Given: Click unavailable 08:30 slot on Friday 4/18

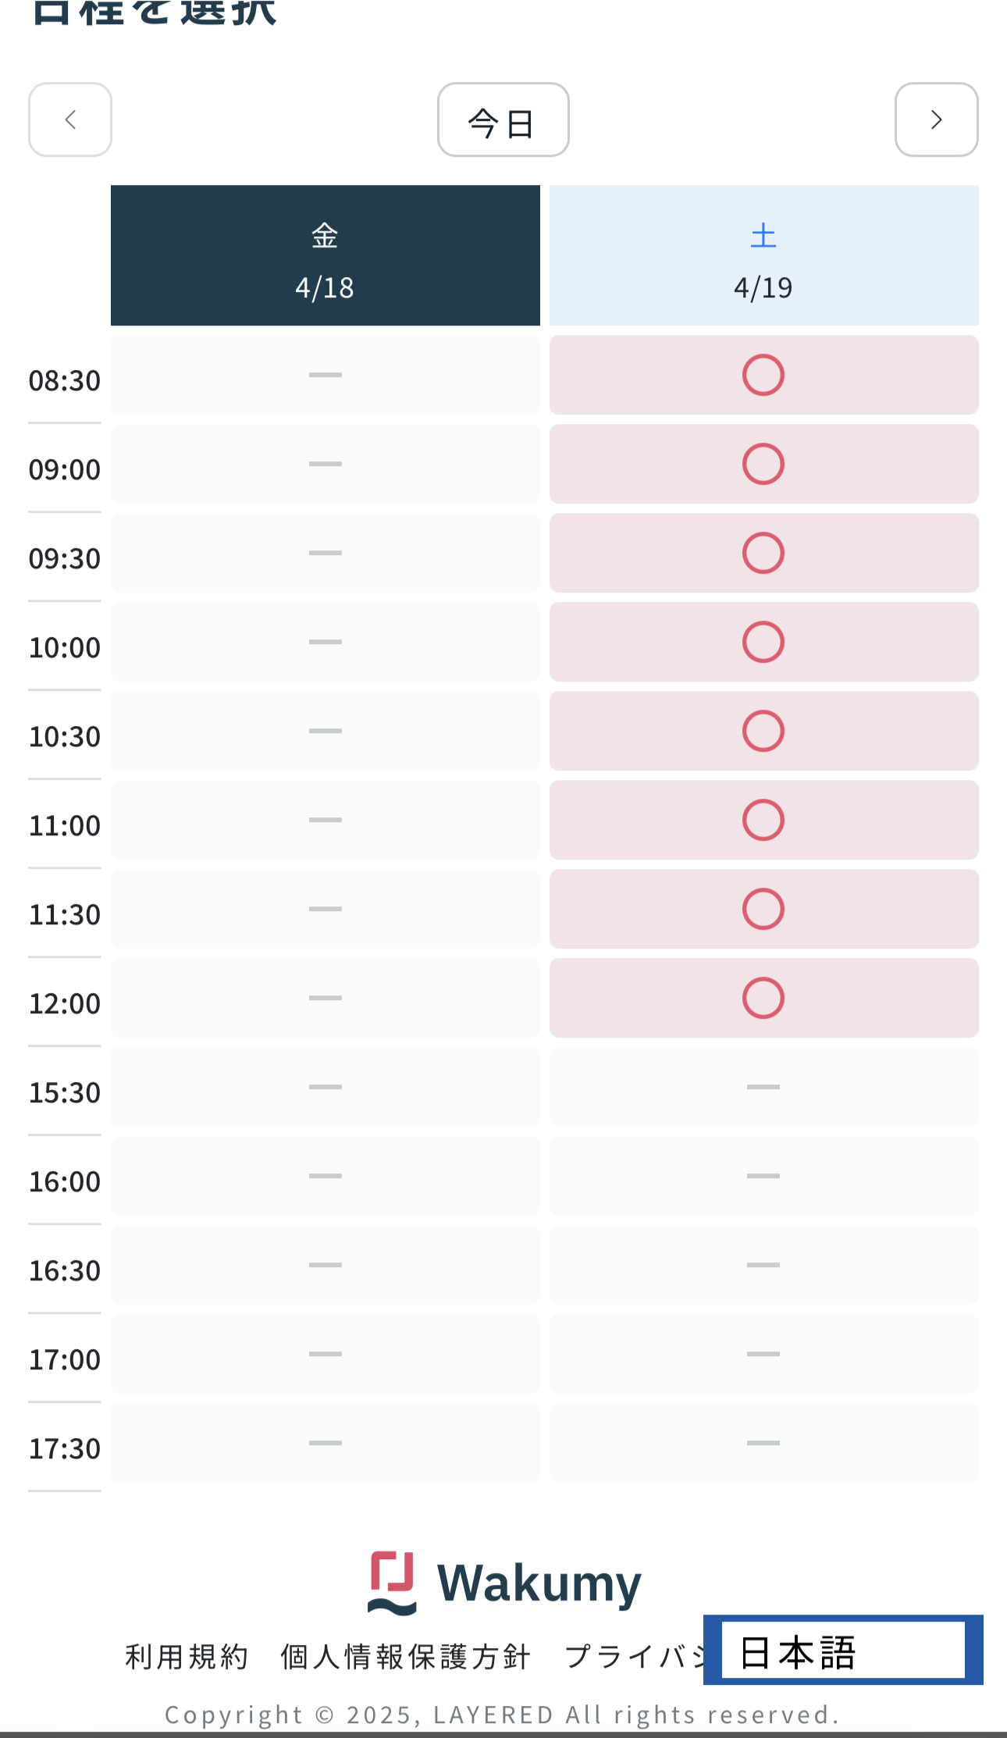Looking at the screenshot, I should click(326, 375).
